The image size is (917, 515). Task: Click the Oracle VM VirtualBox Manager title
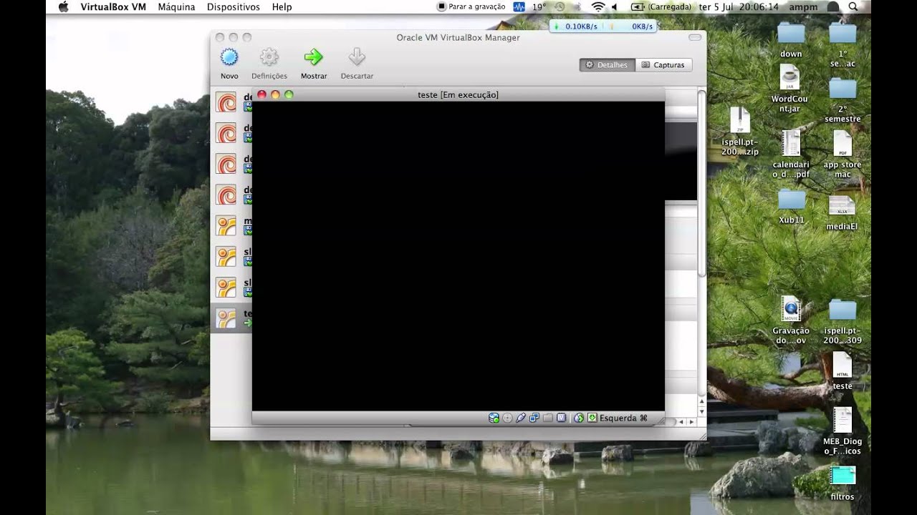coord(458,37)
